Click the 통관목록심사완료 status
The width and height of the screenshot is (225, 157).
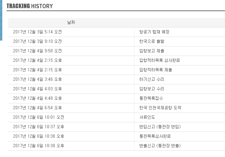155,136
